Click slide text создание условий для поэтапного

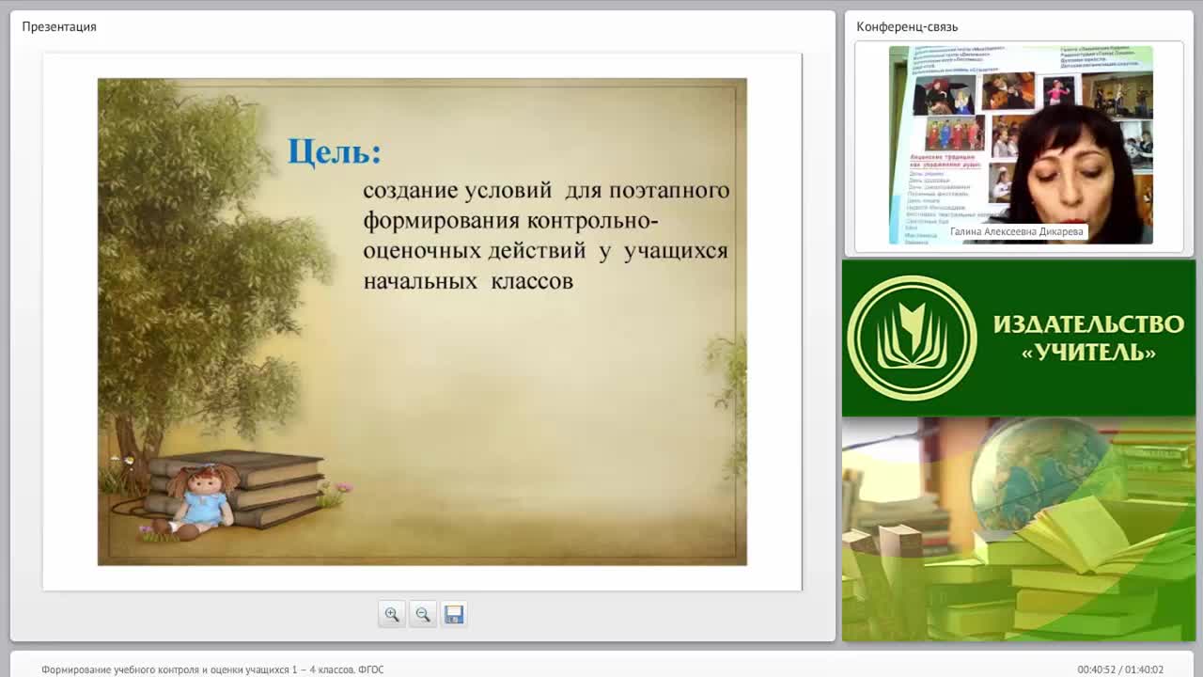[x=546, y=190]
